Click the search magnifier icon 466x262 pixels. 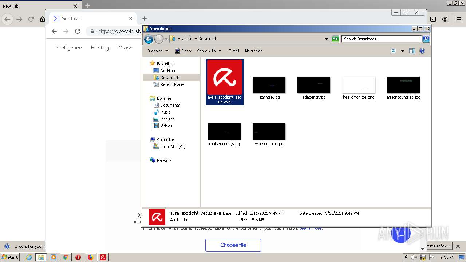click(x=426, y=39)
